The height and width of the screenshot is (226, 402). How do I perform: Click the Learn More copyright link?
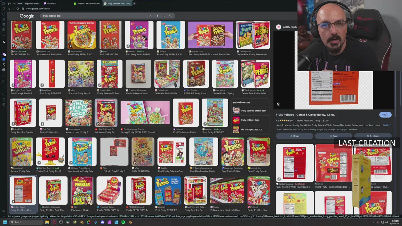click(352, 129)
